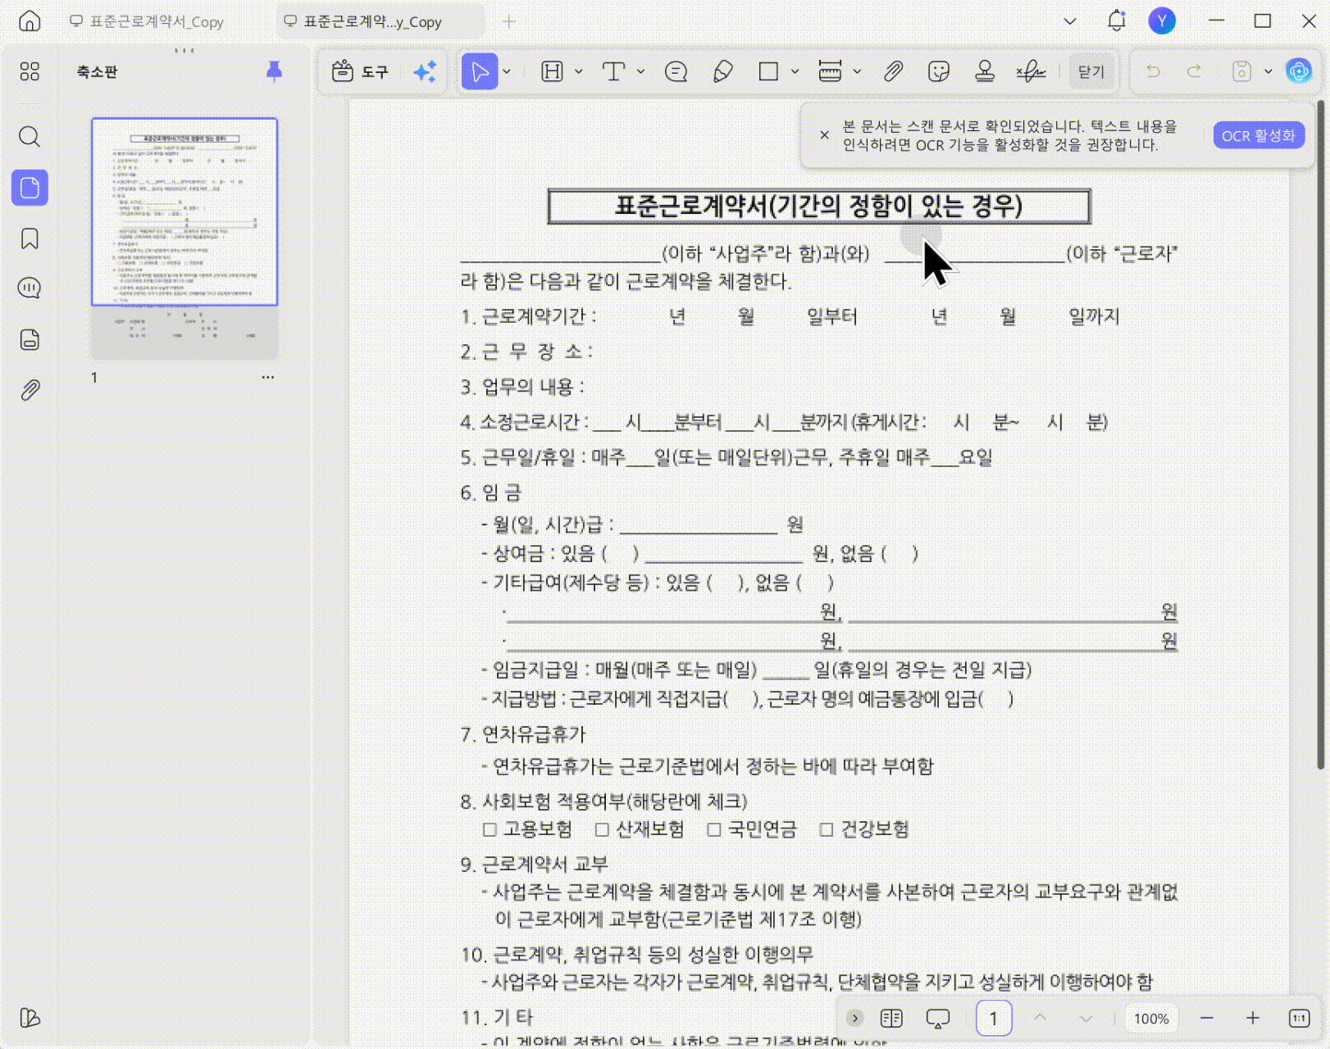Go to next page arrow
1330x1049 pixels.
click(1086, 1018)
